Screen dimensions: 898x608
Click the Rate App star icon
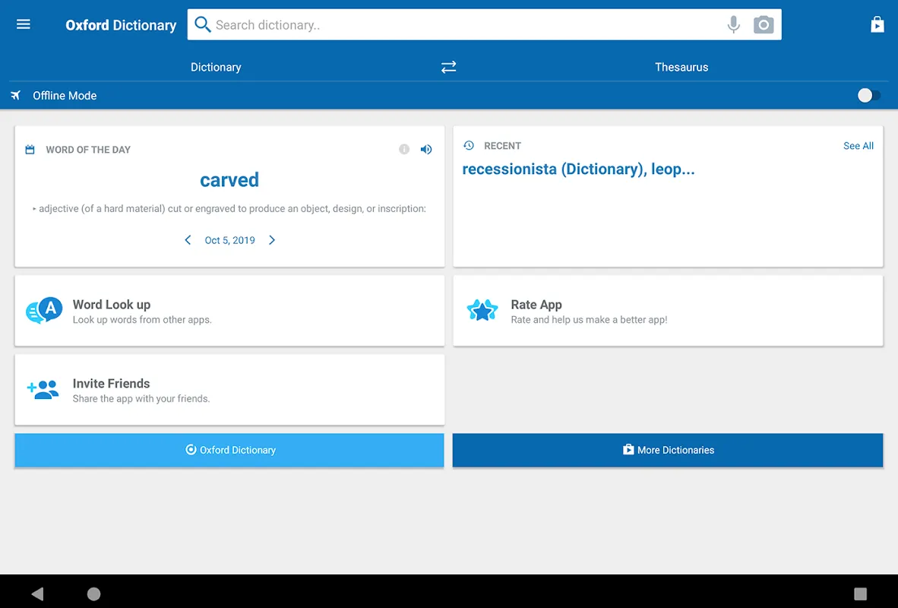point(482,311)
